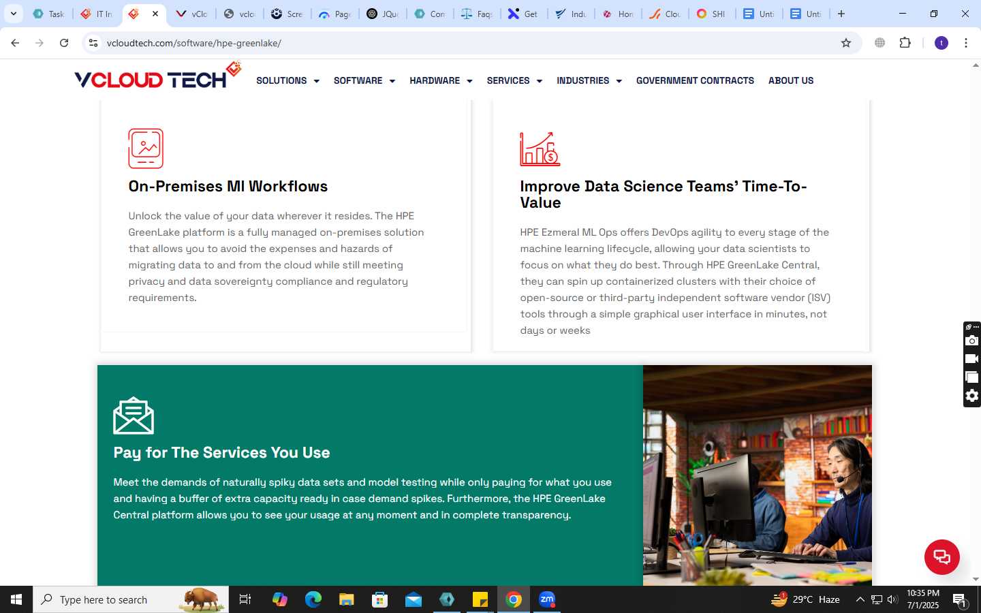Image resolution: width=981 pixels, height=613 pixels.
Task: Expand the SERVICES dropdown arrow
Action: 539,81
